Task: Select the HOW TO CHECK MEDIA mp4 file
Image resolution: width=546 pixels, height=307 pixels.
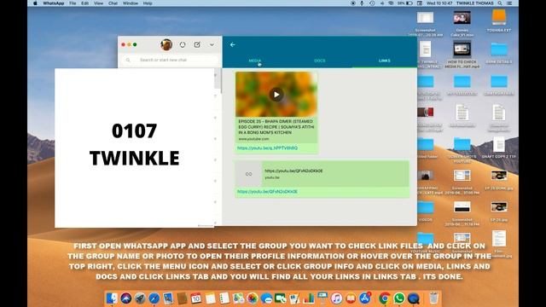Action: 462,54
